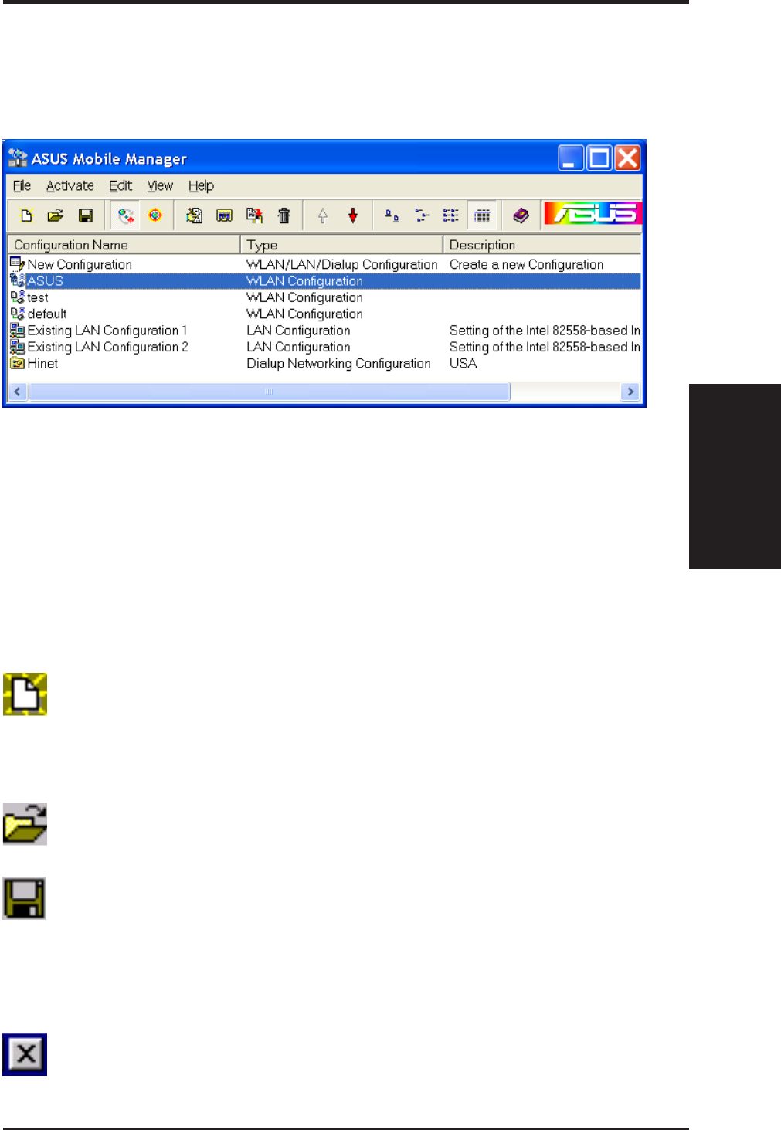The width and height of the screenshot is (781, 1130).
Task: Minimize the ASUS Mobile Manager window
Action: 571,158
